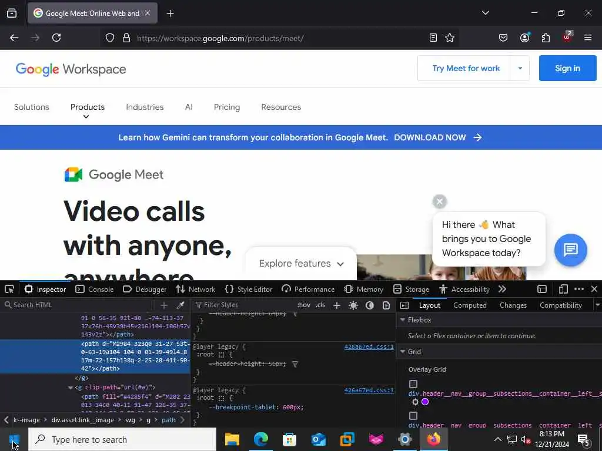Switch to the Debugger tab
This screenshot has width=602, height=451.
click(x=145, y=289)
